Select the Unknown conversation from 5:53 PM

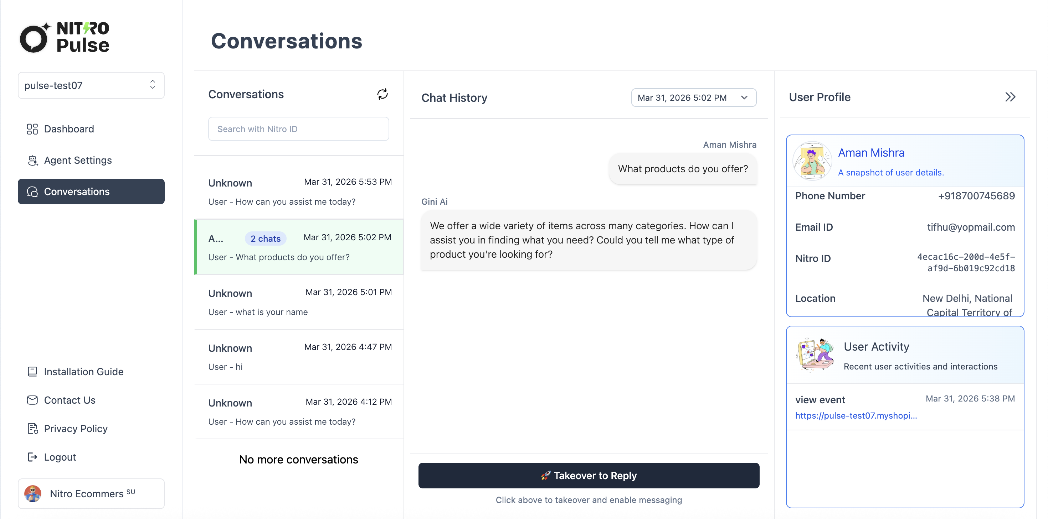pyautogui.click(x=299, y=192)
